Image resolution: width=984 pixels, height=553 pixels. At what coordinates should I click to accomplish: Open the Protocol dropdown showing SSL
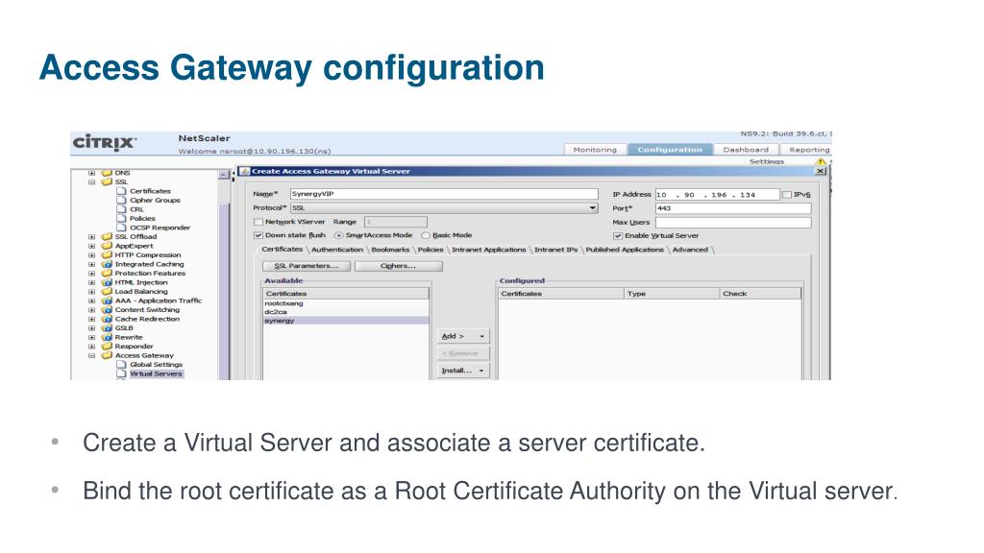tap(444, 208)
